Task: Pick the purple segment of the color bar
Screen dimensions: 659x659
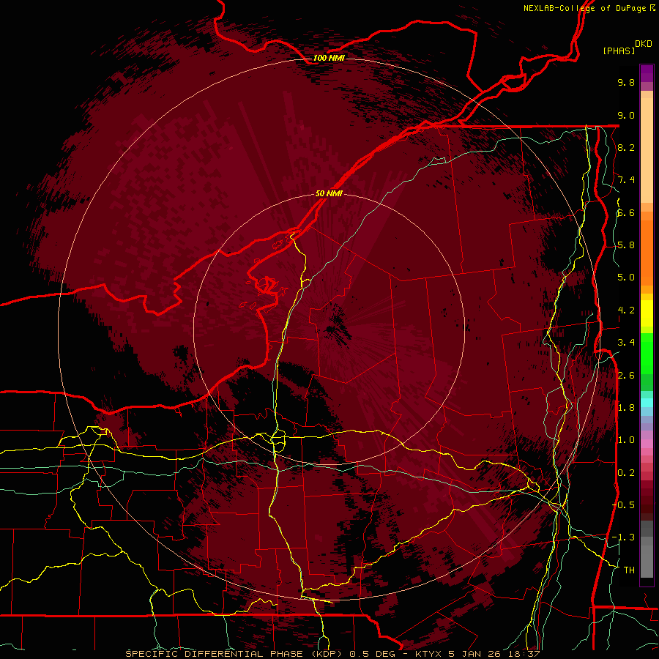Action: [647, 73]
